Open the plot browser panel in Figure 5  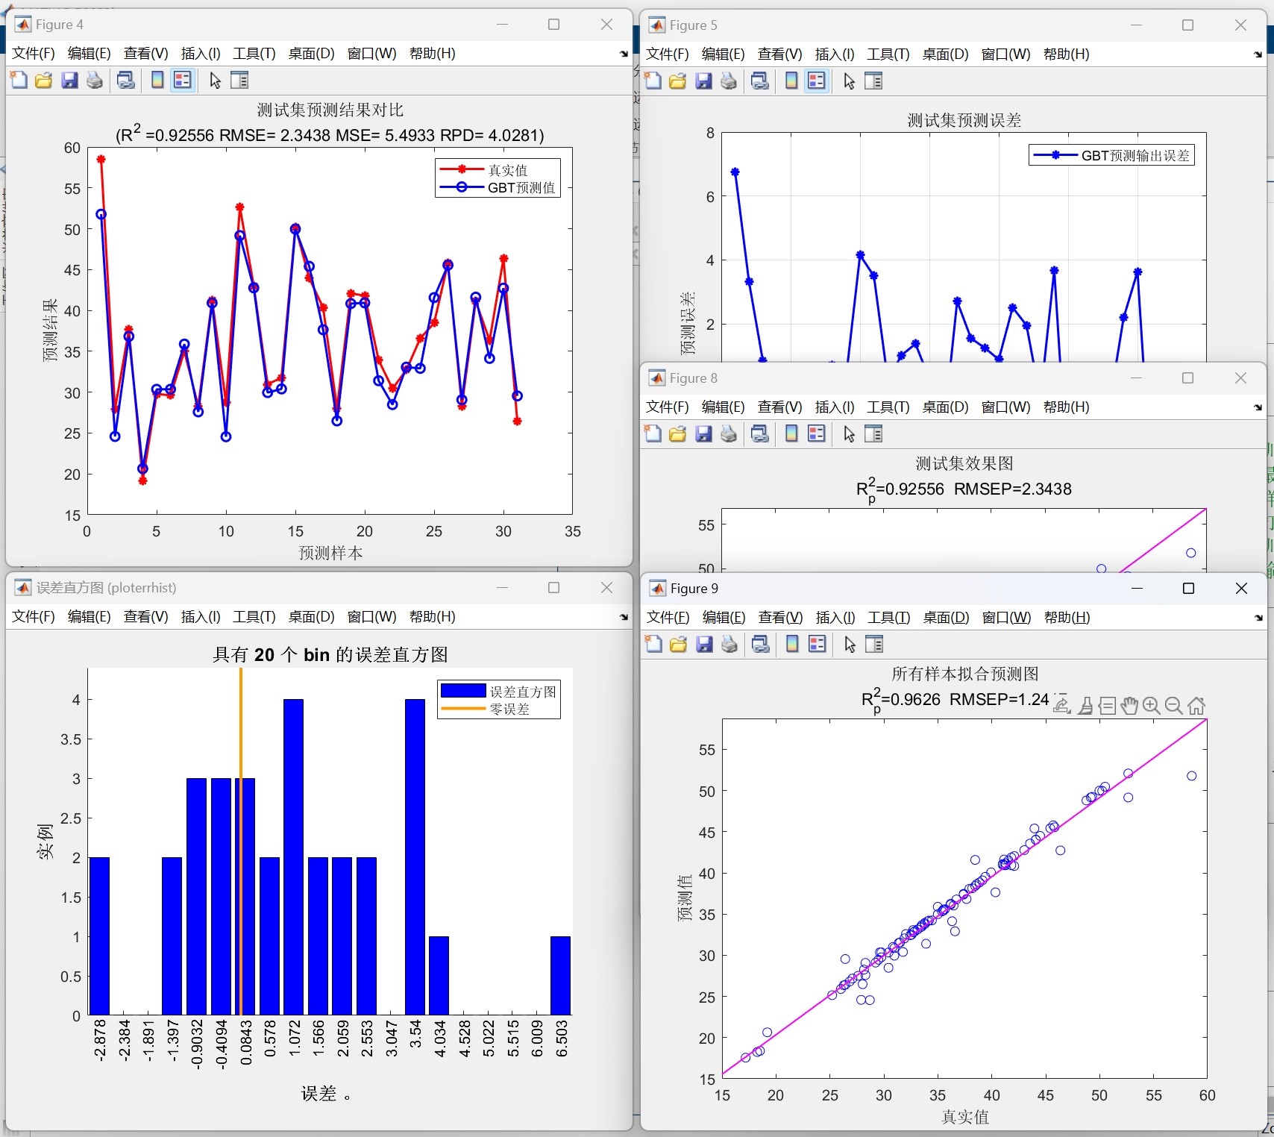coord(873,80)
